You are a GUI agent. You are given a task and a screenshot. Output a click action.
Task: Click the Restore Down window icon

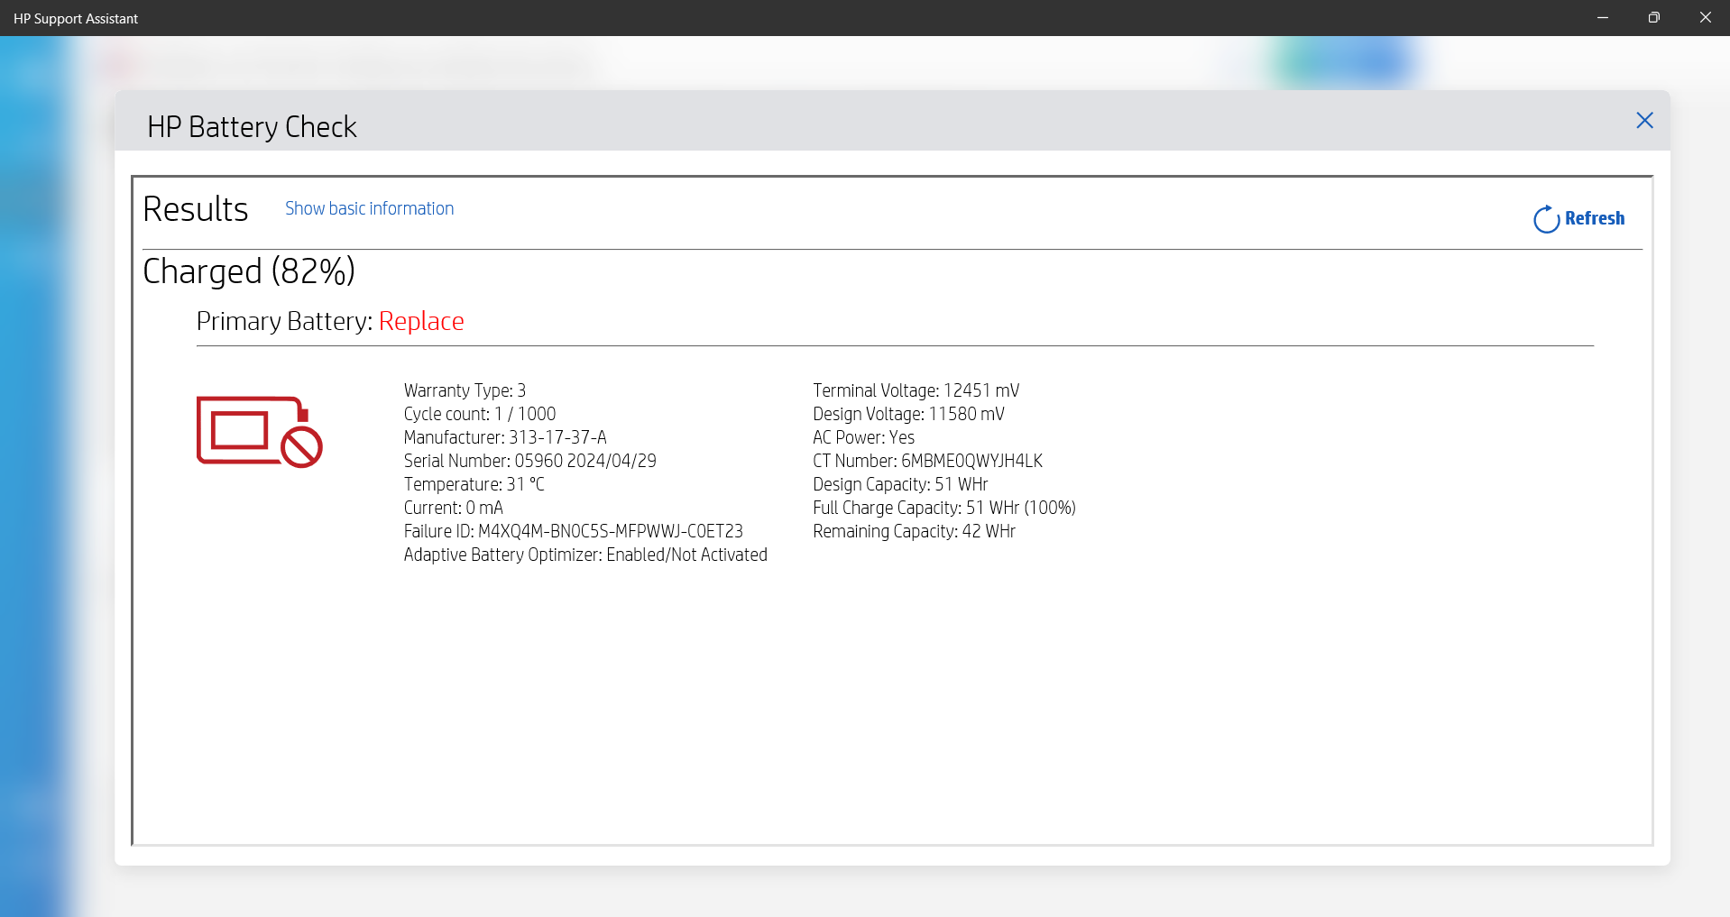coord(1653,17)
